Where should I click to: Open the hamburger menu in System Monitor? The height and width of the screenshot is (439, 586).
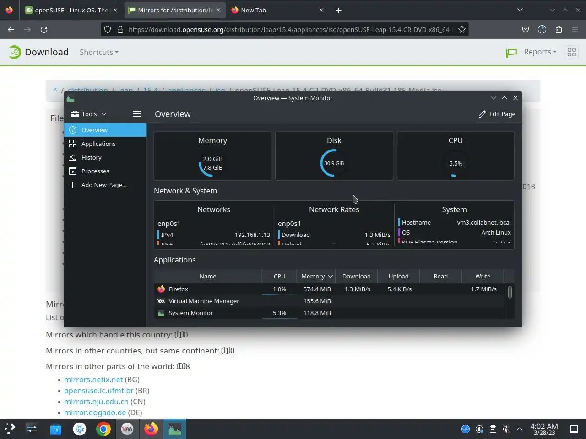pyautogui.click(x=136, y=114)
